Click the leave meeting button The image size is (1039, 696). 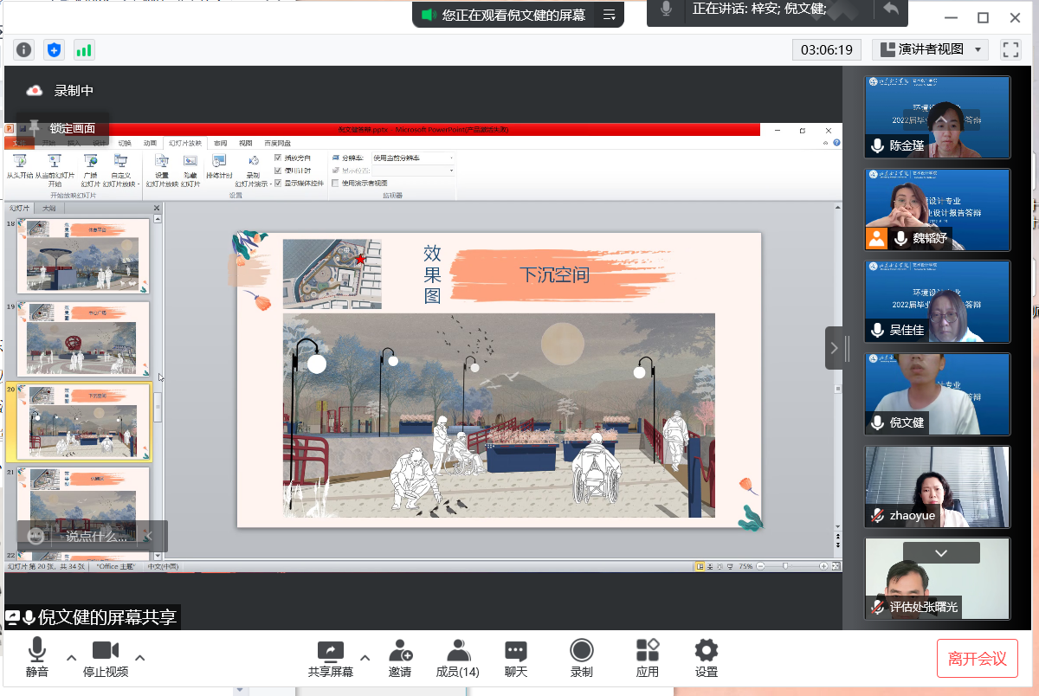pyautogui.click(x=977, y=659)
